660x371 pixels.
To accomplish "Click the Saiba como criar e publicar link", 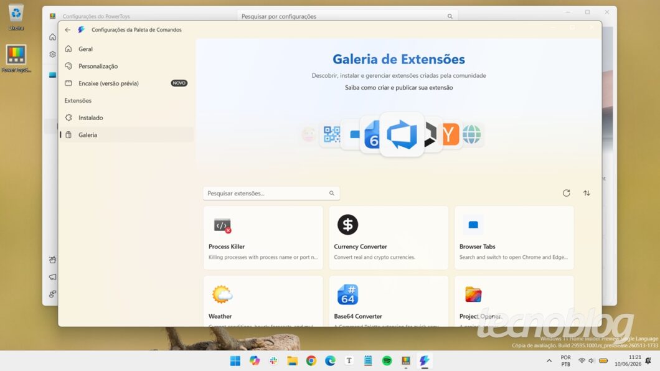I will pyautogui.click(x=398, y=88).
